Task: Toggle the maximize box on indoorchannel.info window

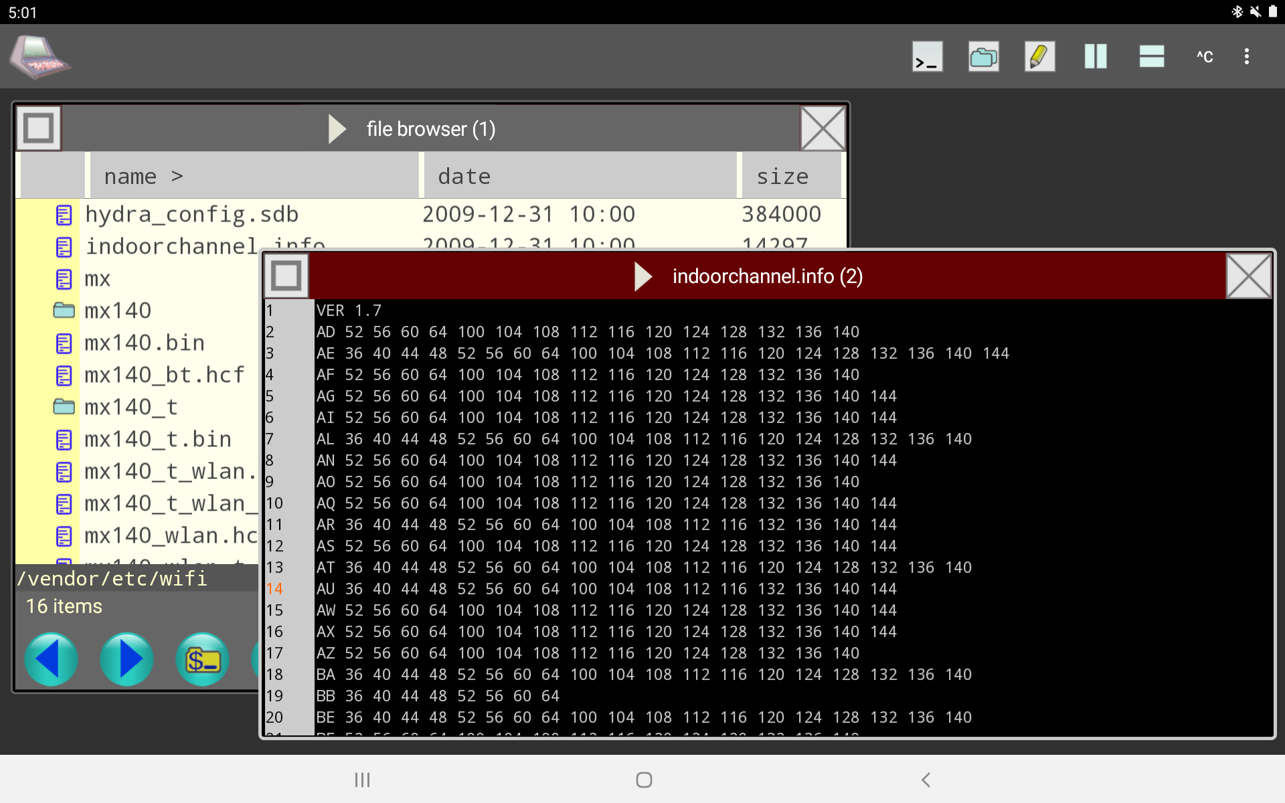Action: pos(286,276)
